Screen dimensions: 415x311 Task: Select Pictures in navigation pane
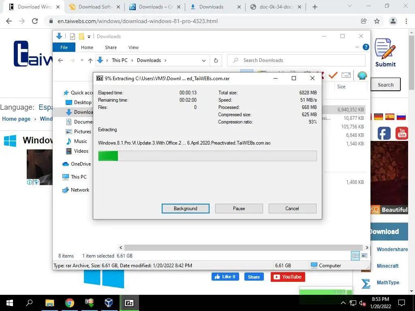[78, 132]
